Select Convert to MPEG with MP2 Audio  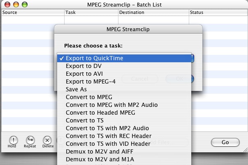point(124,105)
